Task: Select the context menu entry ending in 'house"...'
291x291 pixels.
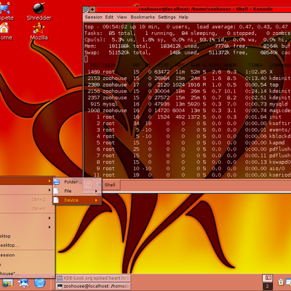Action: point(27,274)
